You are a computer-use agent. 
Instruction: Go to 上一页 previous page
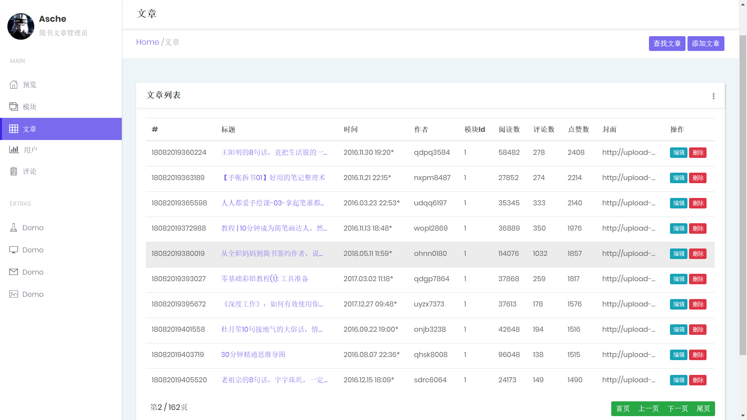(648, 408)
